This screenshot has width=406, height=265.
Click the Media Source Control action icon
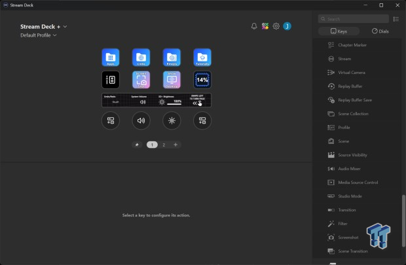pos(331,183)
